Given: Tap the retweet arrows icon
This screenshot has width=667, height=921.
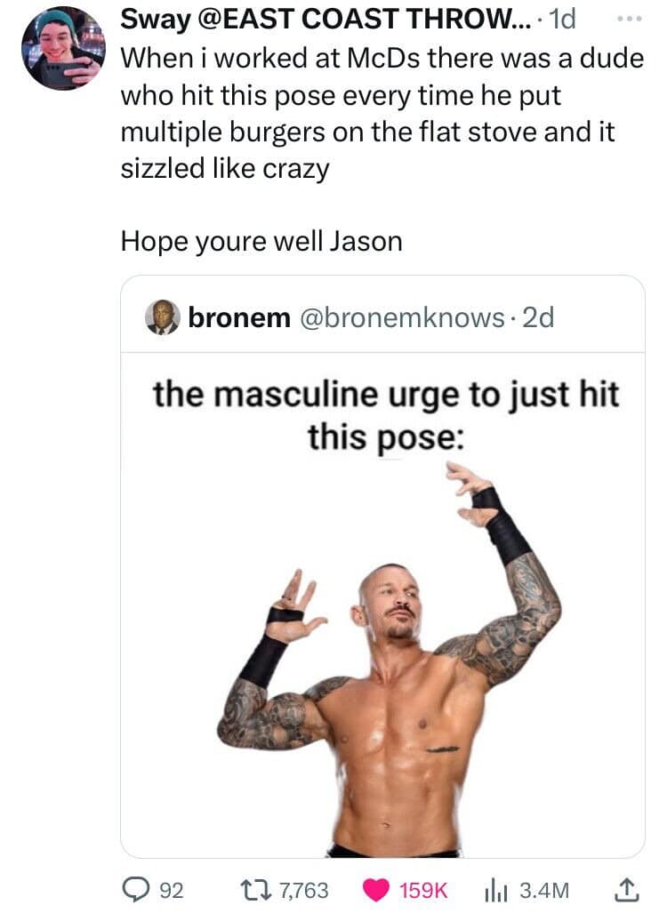Looking at the screenshot, I should click(x=258, y=891).
